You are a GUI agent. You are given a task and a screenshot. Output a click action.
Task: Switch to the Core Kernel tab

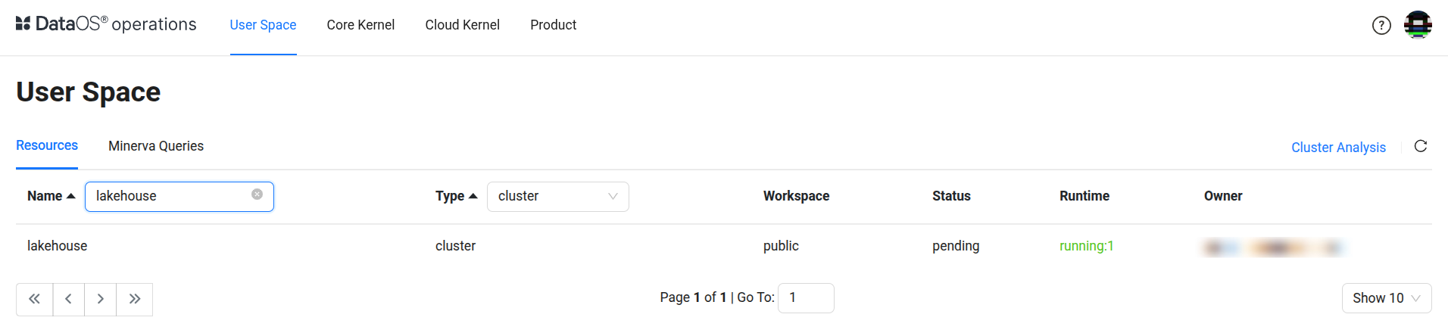coord(360,25)
